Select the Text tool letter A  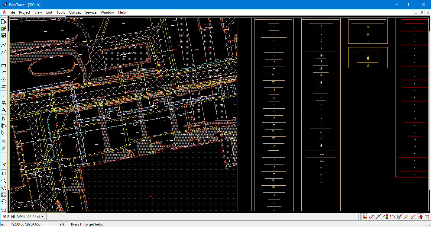4,110
